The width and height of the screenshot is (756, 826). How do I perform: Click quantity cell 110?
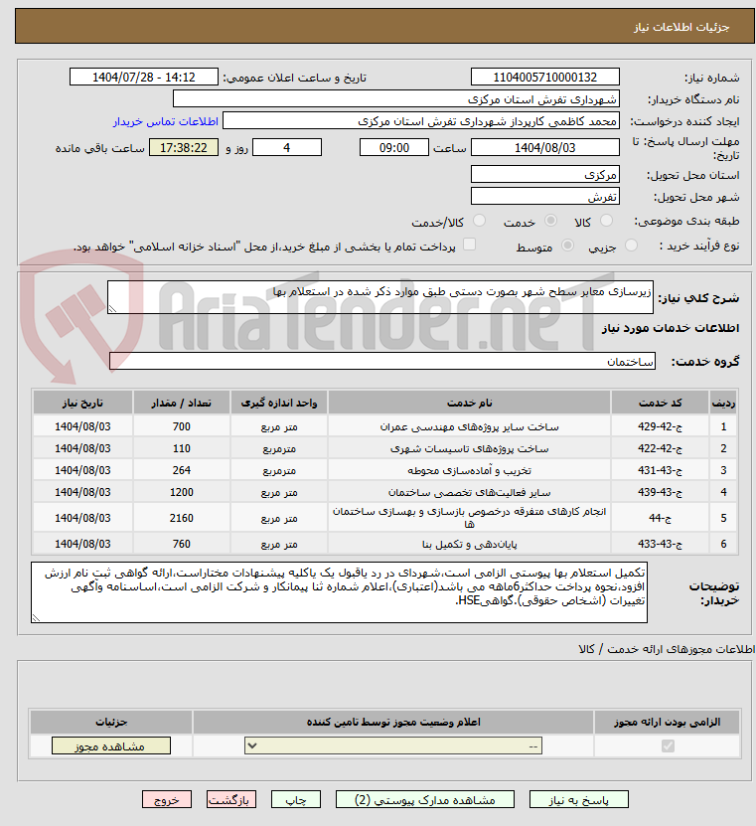pyautogui.click(x=182, y=448)
